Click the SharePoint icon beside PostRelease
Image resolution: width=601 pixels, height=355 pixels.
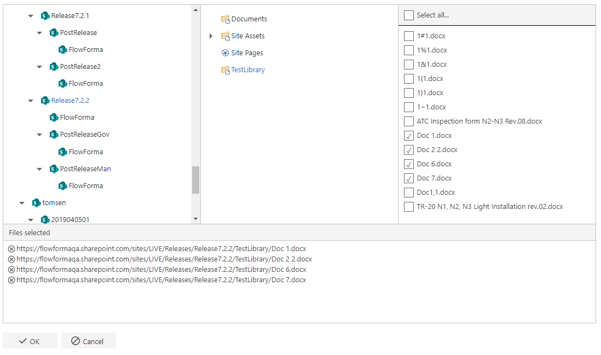coord(54,33)
